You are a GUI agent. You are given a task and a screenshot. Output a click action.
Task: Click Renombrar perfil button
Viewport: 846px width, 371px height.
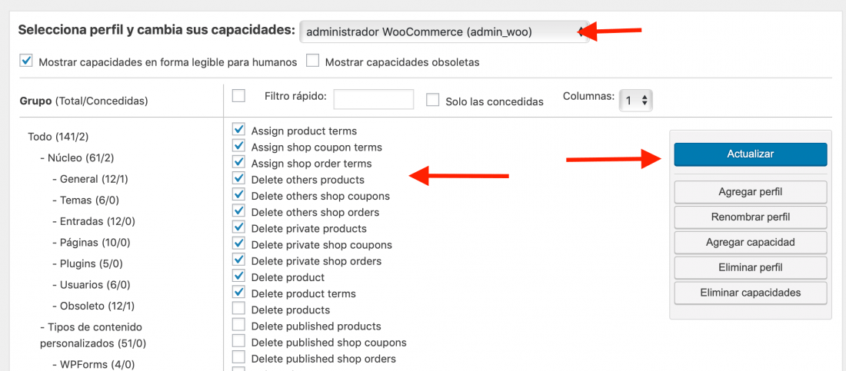[750, 217]
